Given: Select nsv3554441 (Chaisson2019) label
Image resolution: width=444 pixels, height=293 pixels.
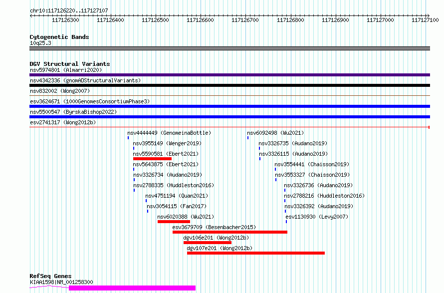Looking at the screenshot, I should tap(312, 164).
